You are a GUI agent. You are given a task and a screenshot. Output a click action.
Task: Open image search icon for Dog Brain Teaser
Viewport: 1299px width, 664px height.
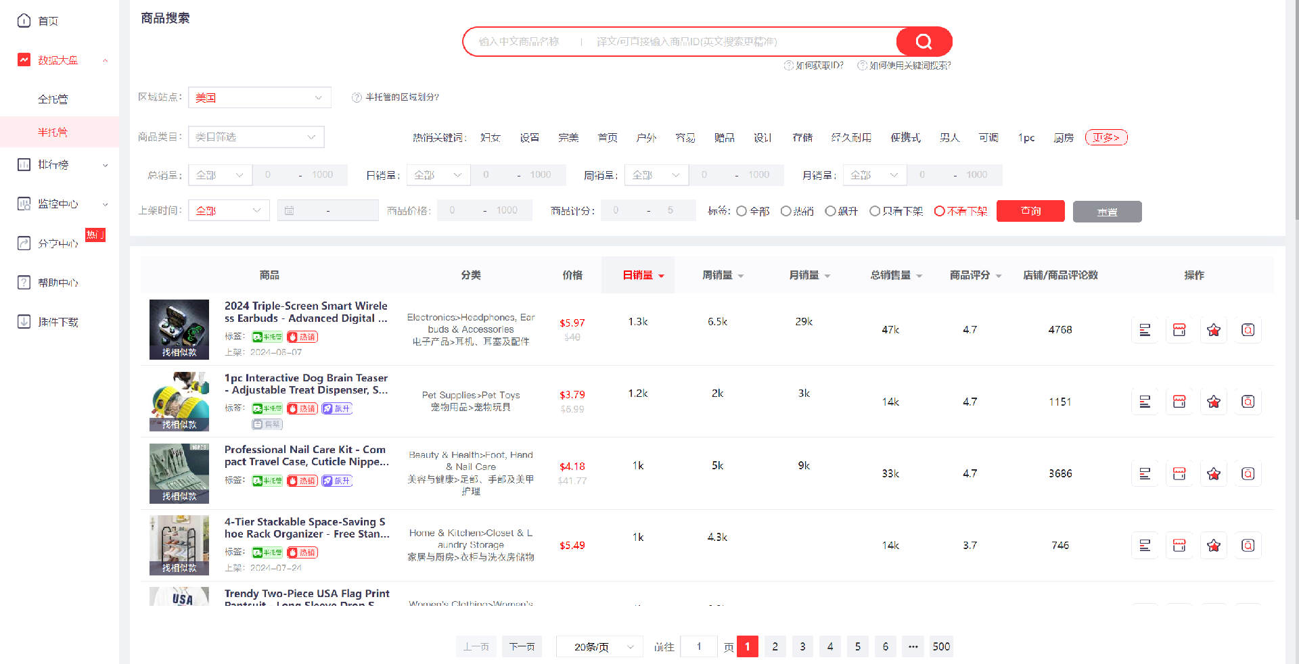click(x=1248, y=402)
